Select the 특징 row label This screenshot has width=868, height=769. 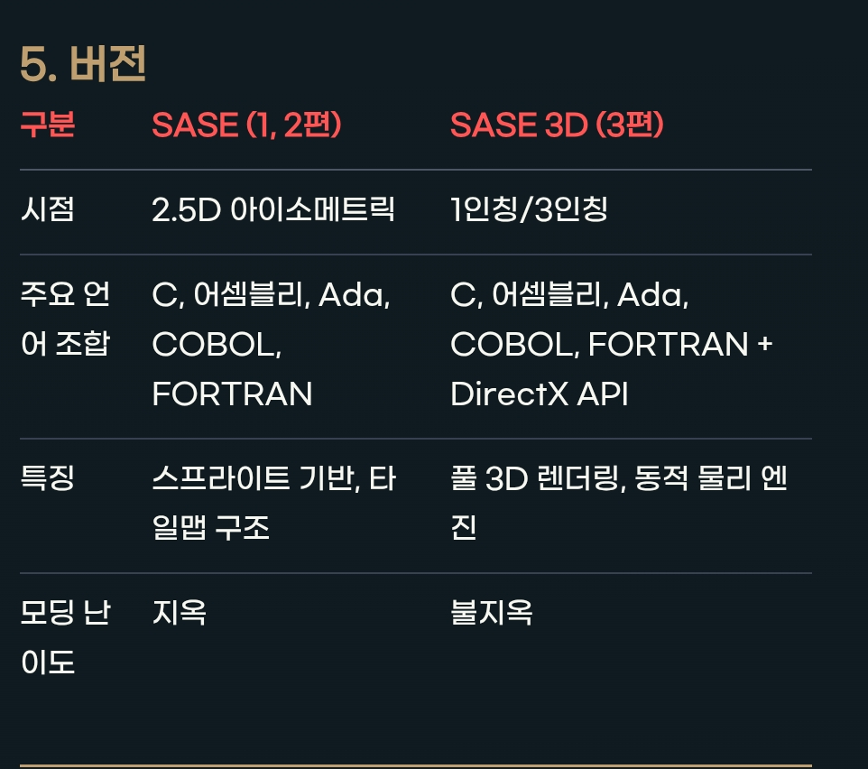[47, 478]
